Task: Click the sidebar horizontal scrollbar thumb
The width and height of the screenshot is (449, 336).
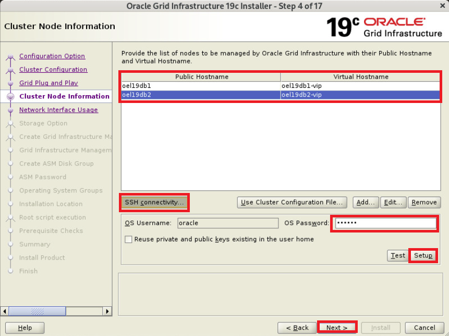Action: 37,311
